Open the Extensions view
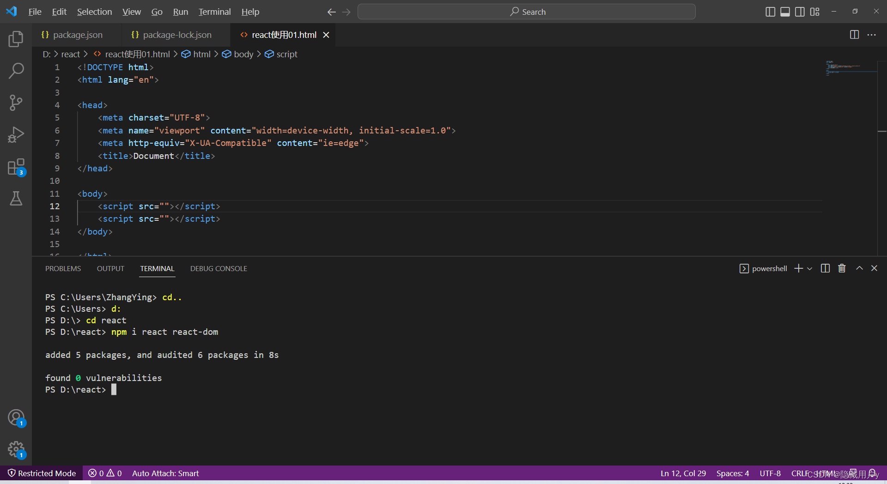This screenshot has width=887, height=484. 16,167
